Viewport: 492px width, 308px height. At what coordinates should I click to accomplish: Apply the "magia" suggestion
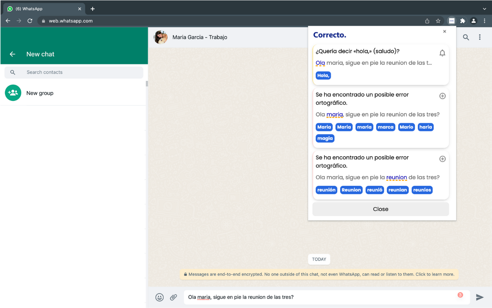tap(325, 139)
